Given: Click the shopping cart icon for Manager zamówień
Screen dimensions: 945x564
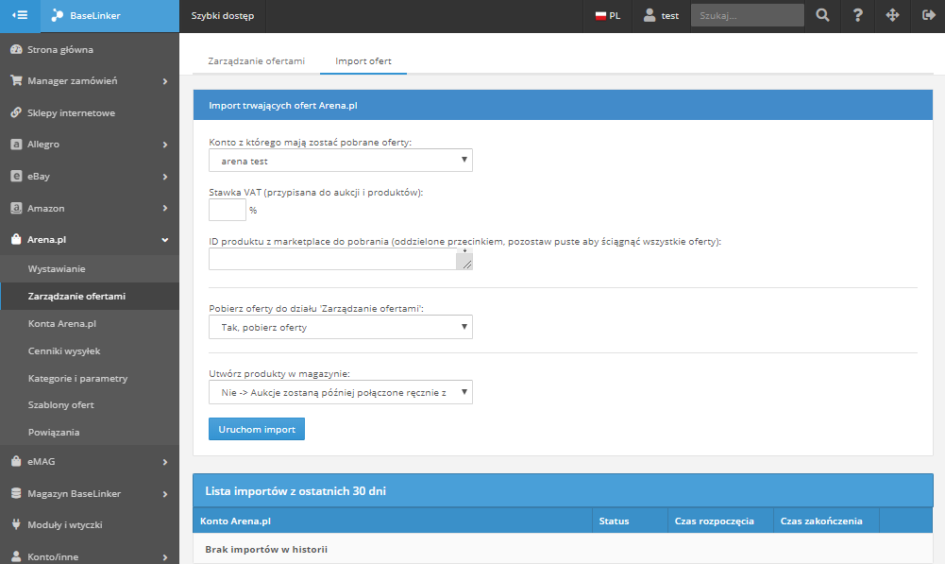Looking at the screenshot, I should (x=16, y=80).
